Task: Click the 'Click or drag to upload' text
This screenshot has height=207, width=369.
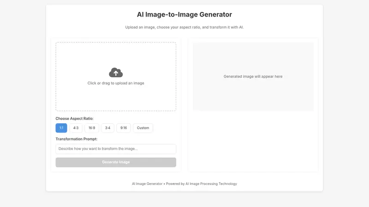Action: click(x=116, y=83)
